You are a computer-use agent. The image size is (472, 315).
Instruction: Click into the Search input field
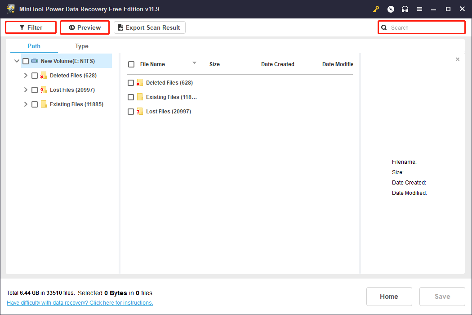coord(422,28)
